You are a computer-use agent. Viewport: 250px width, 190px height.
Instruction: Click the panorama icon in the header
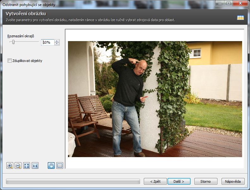[x=241, y=18]
